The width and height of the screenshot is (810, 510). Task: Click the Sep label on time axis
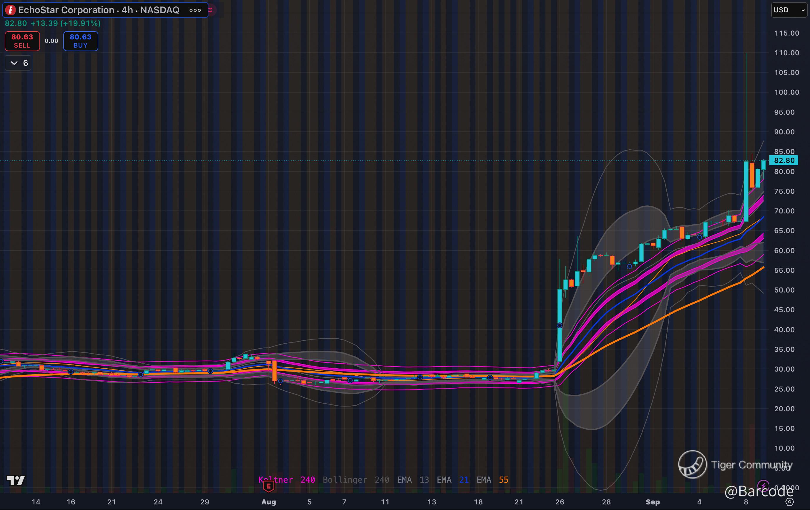pos(653,502)
